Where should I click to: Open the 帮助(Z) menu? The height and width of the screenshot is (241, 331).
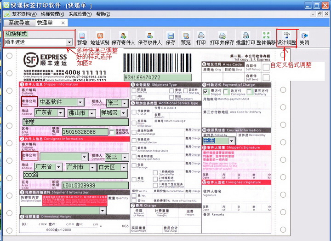(103, 14)
